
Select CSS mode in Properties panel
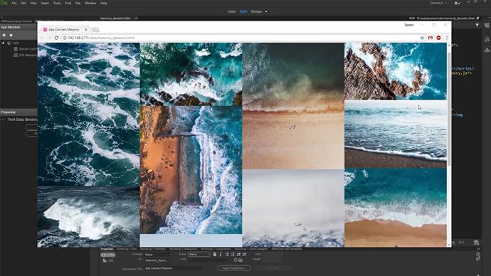tap(108, 260)
